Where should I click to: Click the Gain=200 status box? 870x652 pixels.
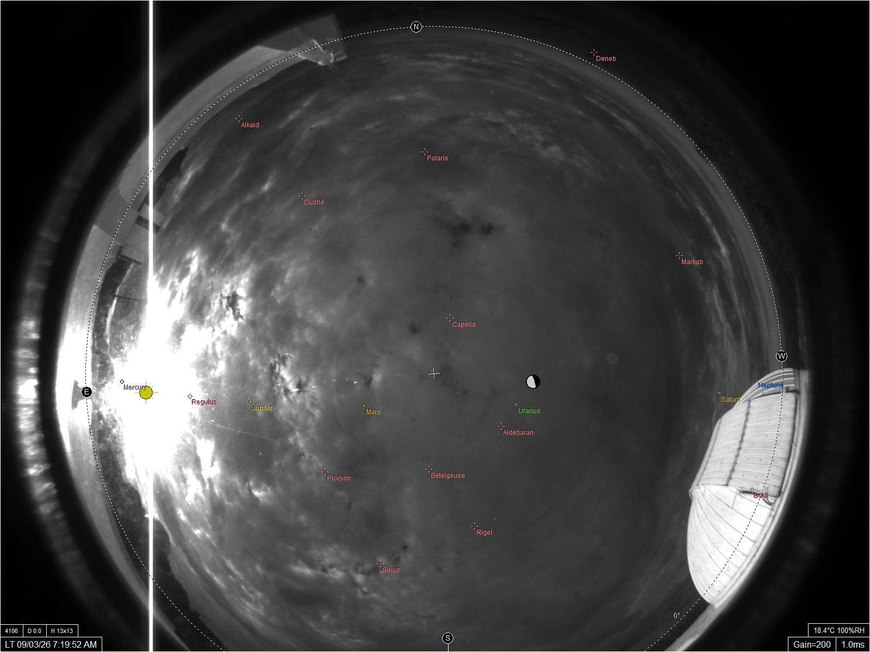click(x=812, y=644)
